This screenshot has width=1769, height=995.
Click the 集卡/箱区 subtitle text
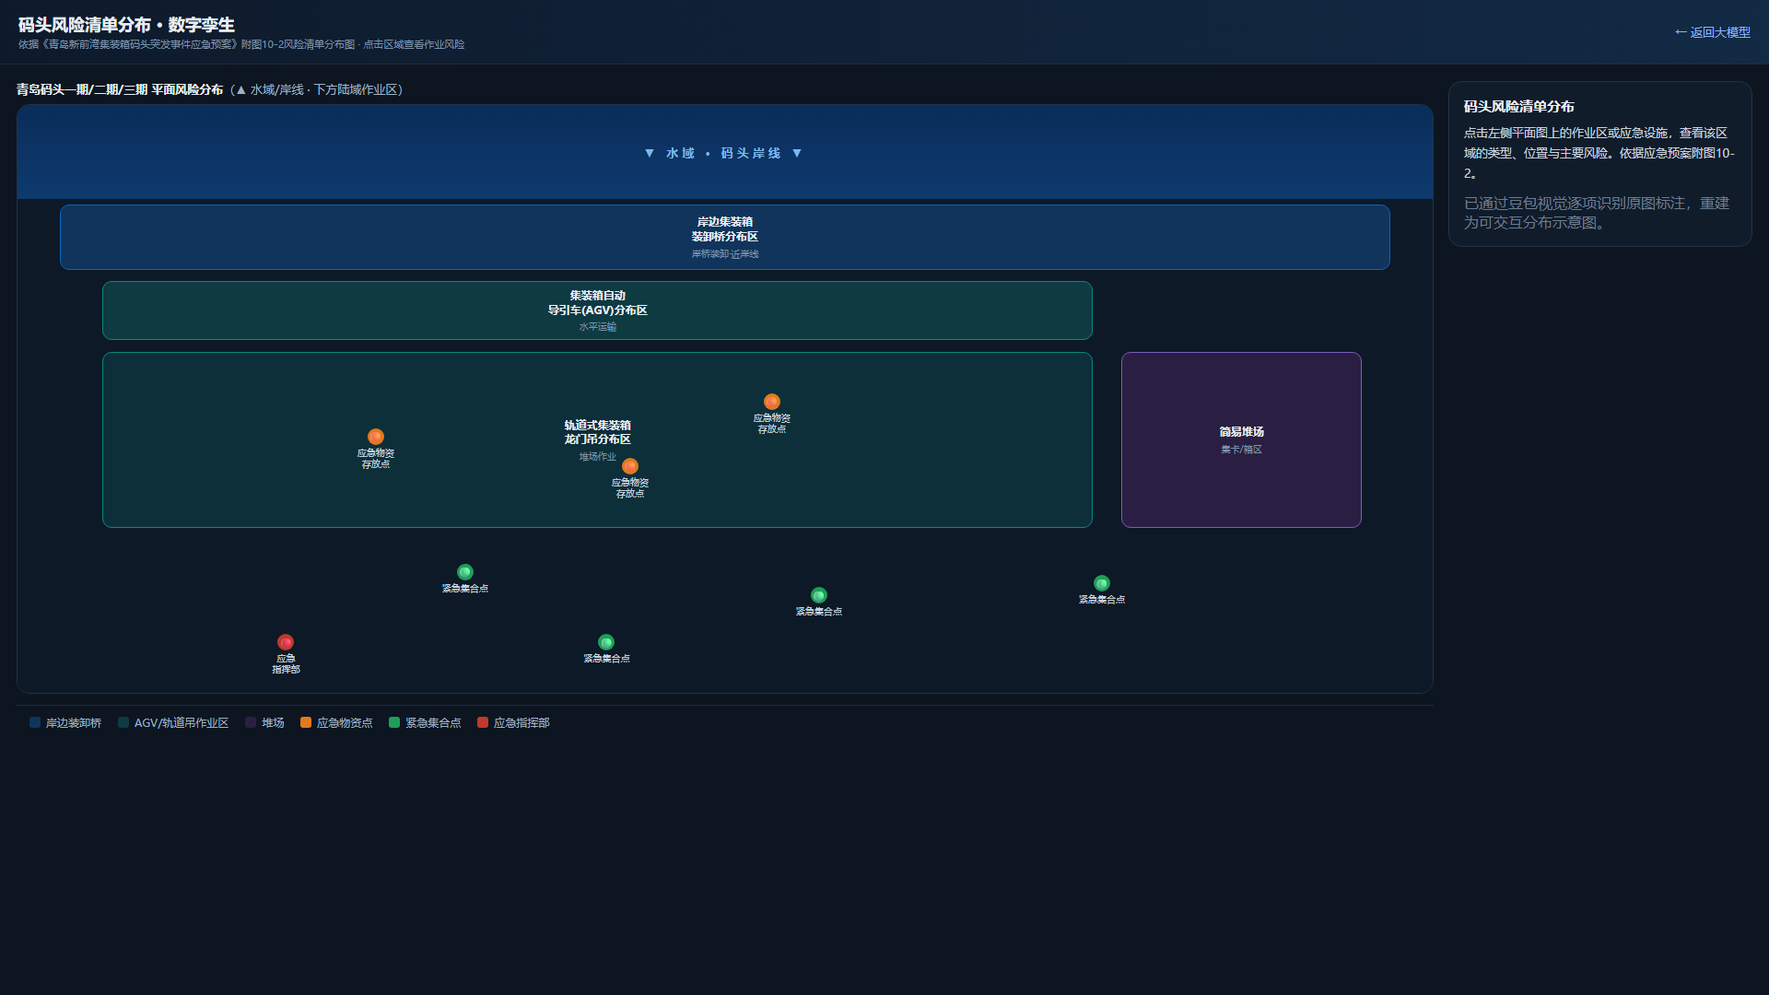click(x=1241, y=450)
